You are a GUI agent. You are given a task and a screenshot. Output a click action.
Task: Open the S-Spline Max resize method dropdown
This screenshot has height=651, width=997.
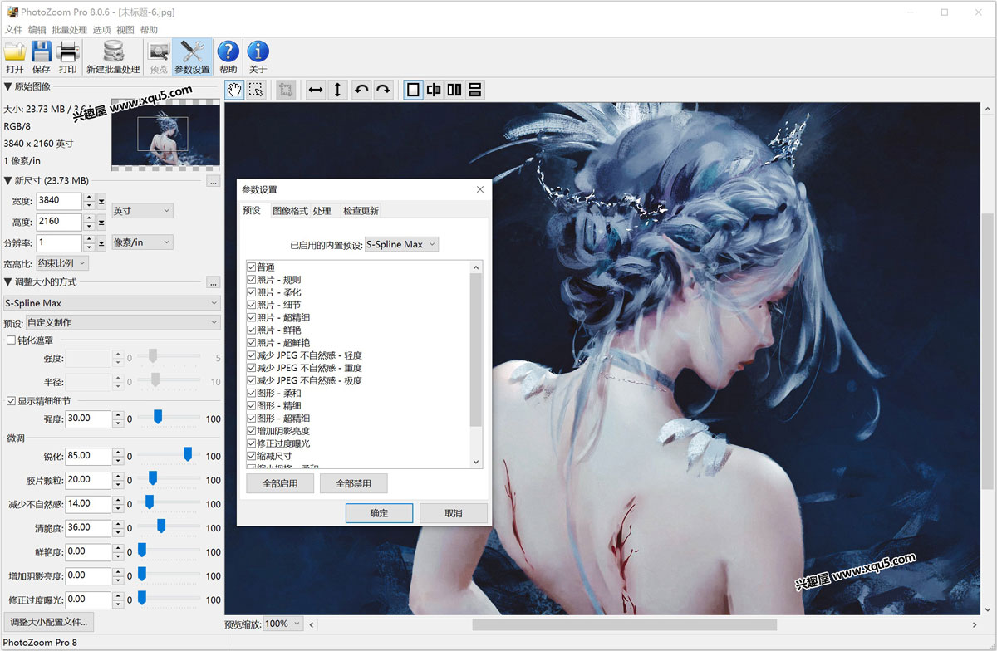coord(112,303)
